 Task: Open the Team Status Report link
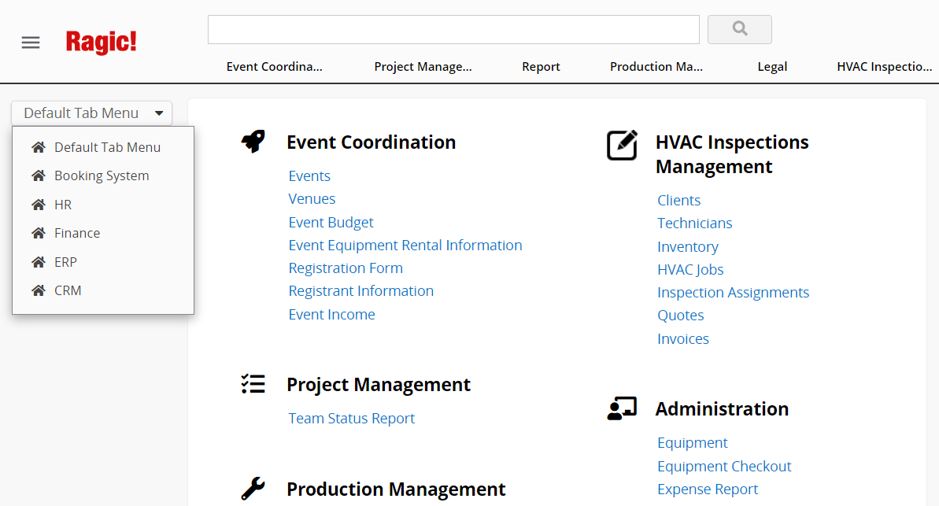click(351, 418)
